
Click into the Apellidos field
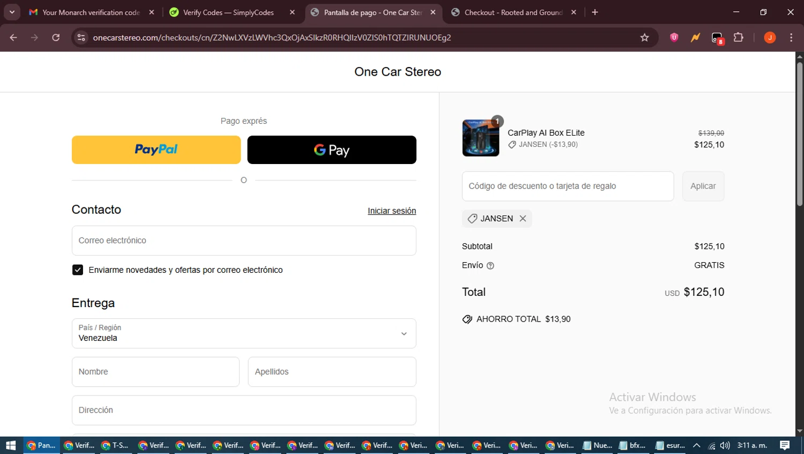click(332, 371)
